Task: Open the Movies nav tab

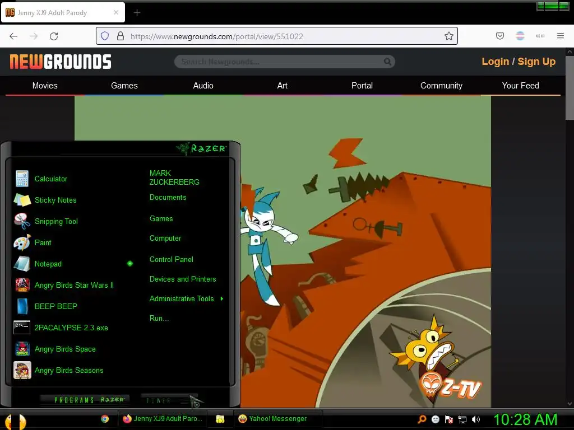Action: click(x=45, y=86)
